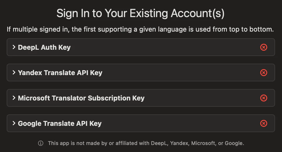The width and height of the screenshot is (282, 152).
Task: Click the chevron beside Google Translate API Key
Action: coord(13,124)
